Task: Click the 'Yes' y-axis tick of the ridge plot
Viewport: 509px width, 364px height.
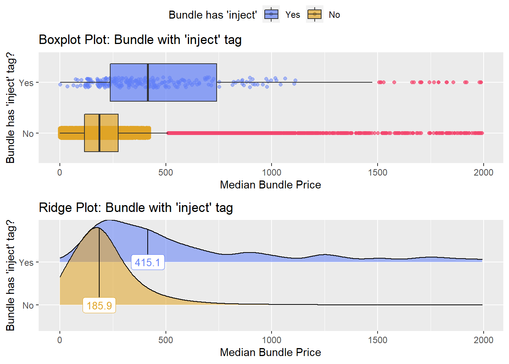Action: click(26, 262)
